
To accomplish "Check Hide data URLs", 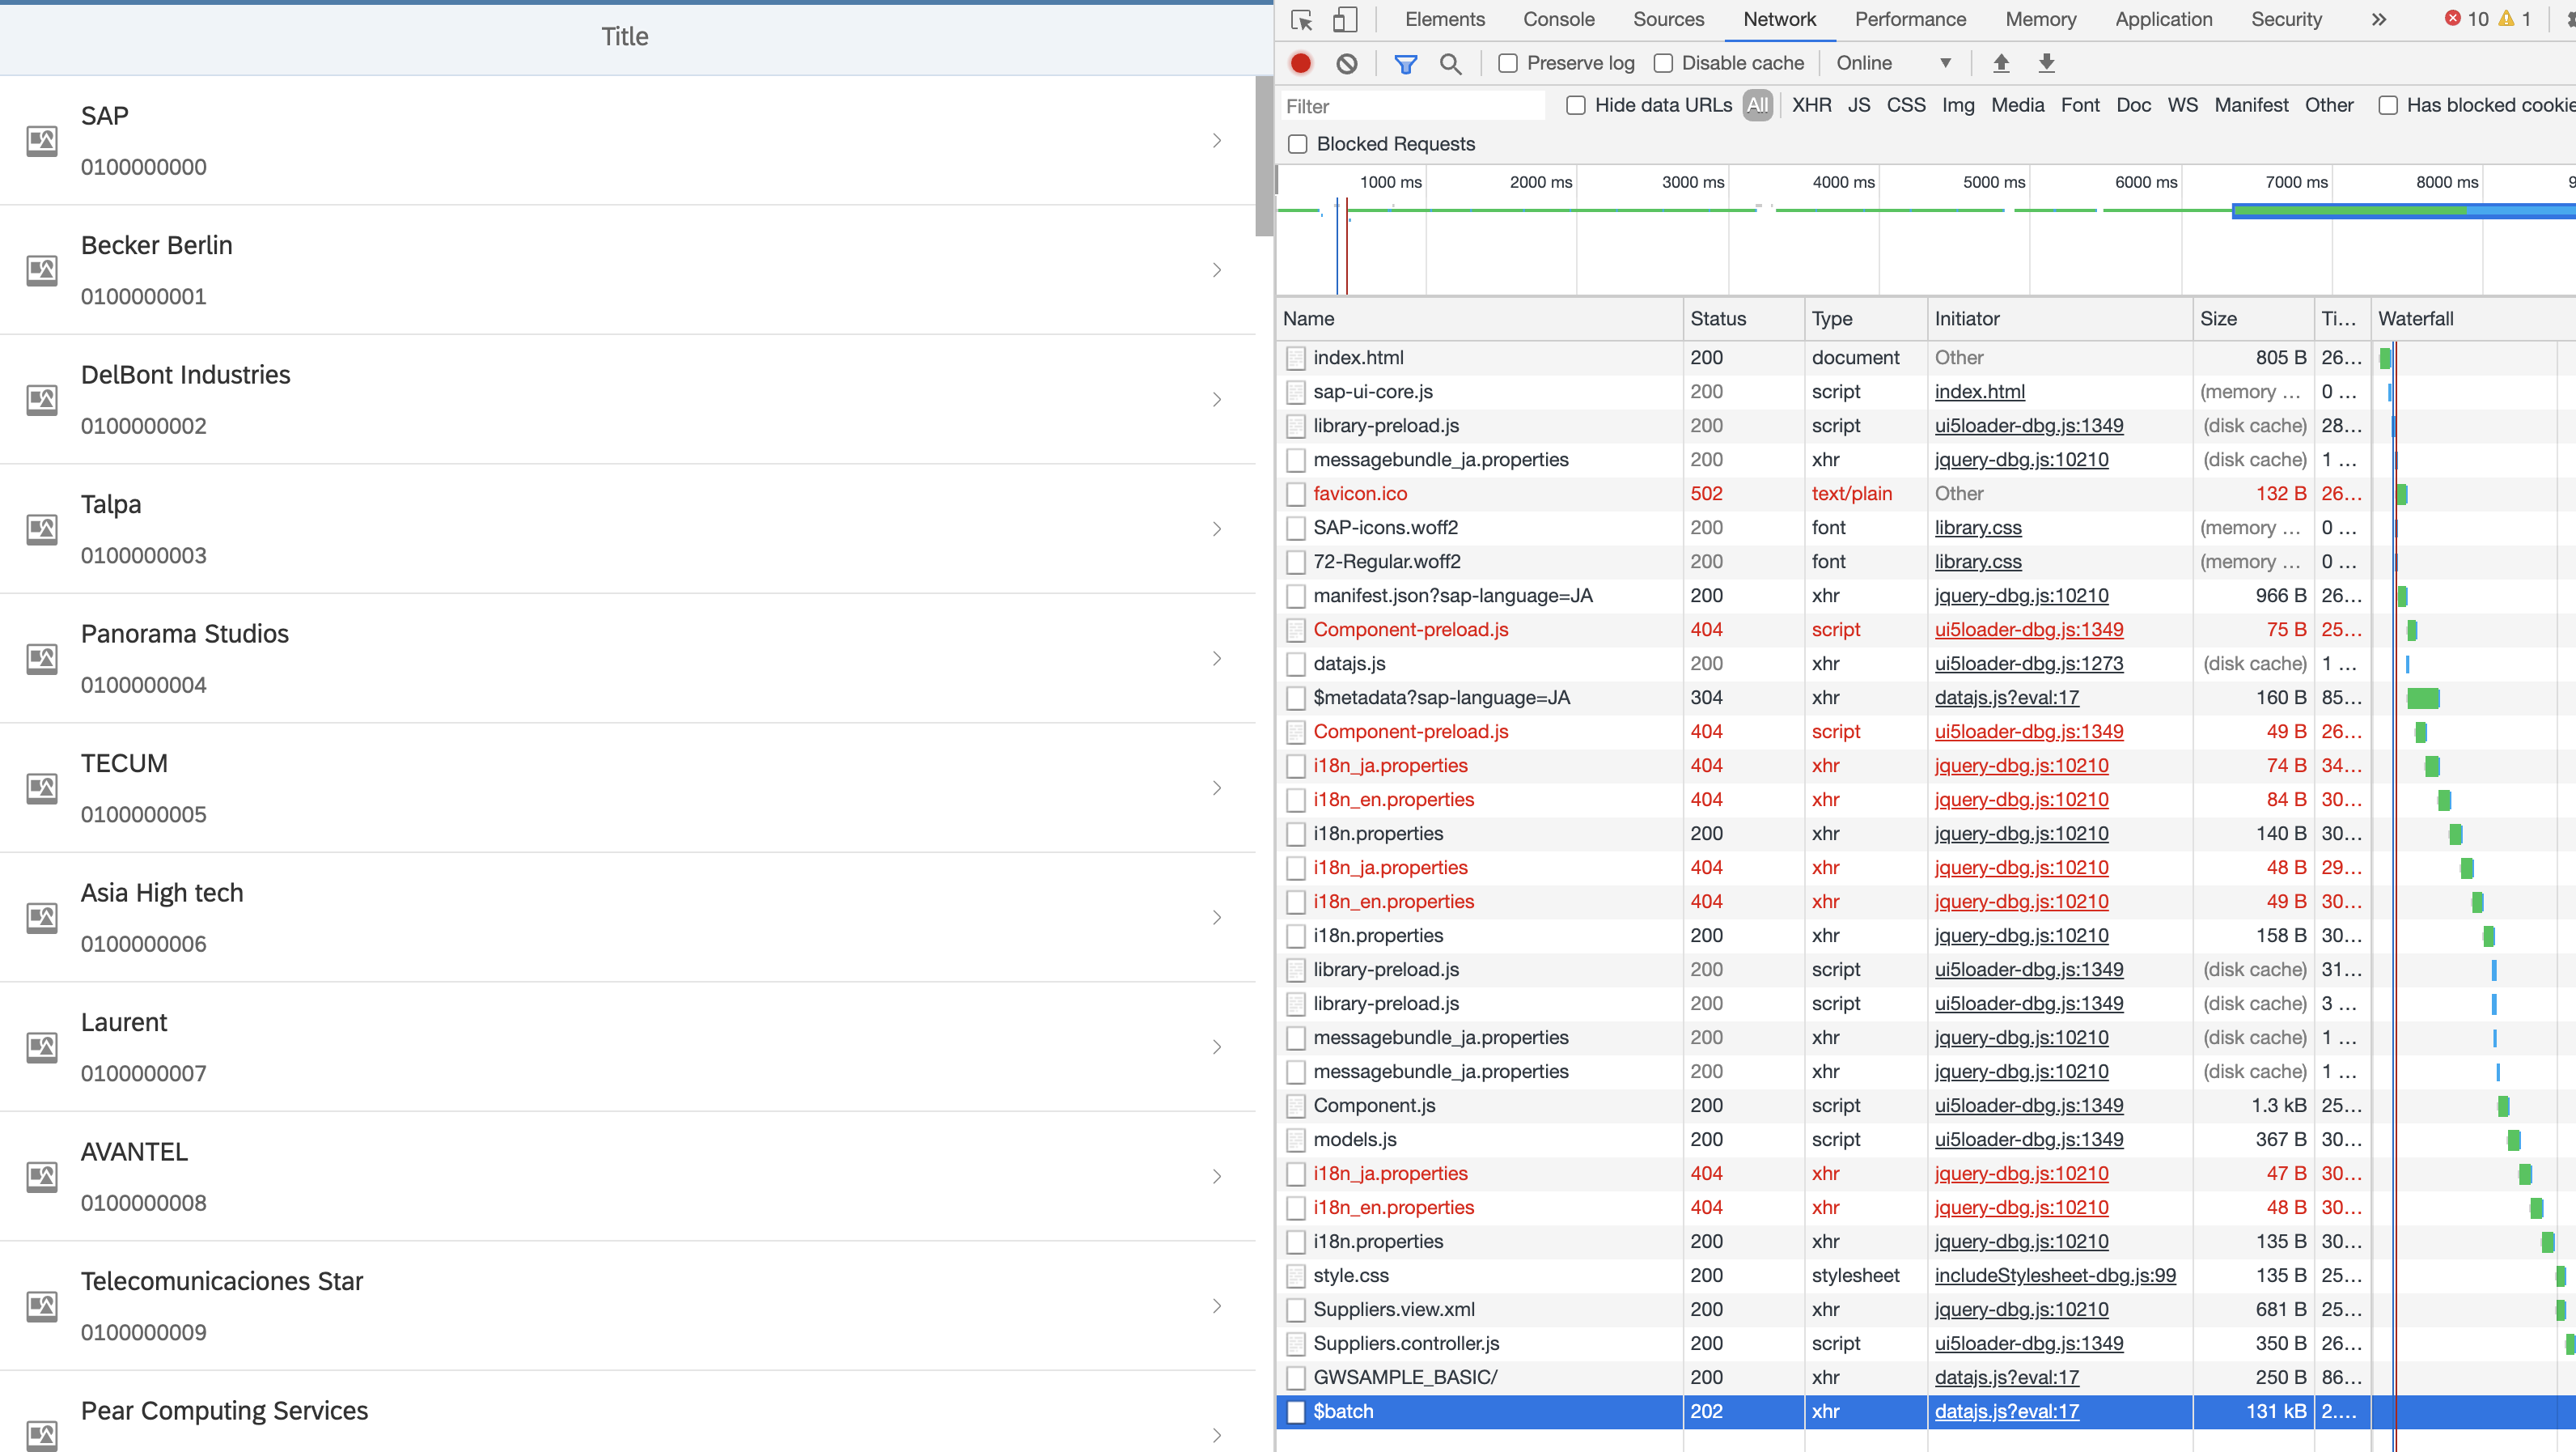I will tap(1576, 104).
